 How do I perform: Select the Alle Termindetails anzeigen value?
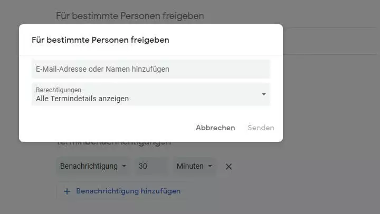(x=82, y=99)
